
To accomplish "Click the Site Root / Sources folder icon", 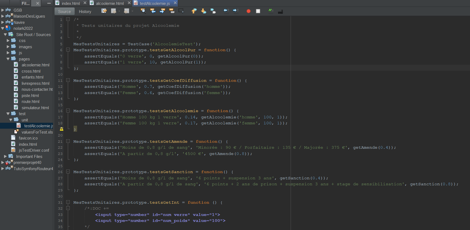I will (11, 34).
